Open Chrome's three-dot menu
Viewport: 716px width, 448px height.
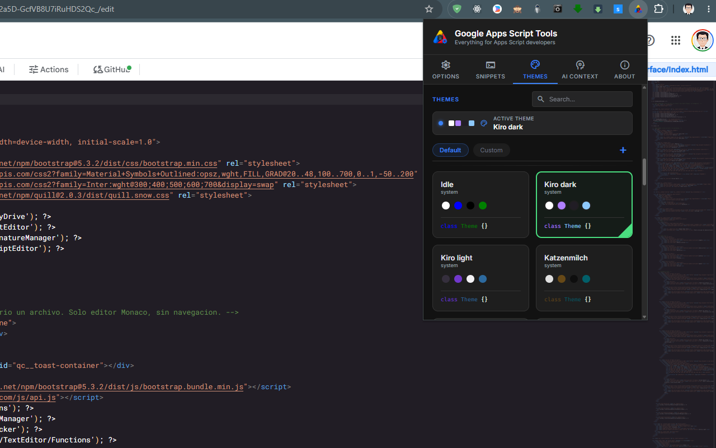[709, 9]
